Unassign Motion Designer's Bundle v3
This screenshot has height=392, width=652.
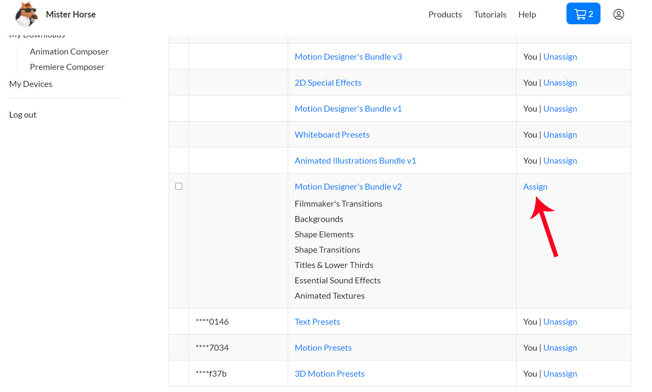560,57
